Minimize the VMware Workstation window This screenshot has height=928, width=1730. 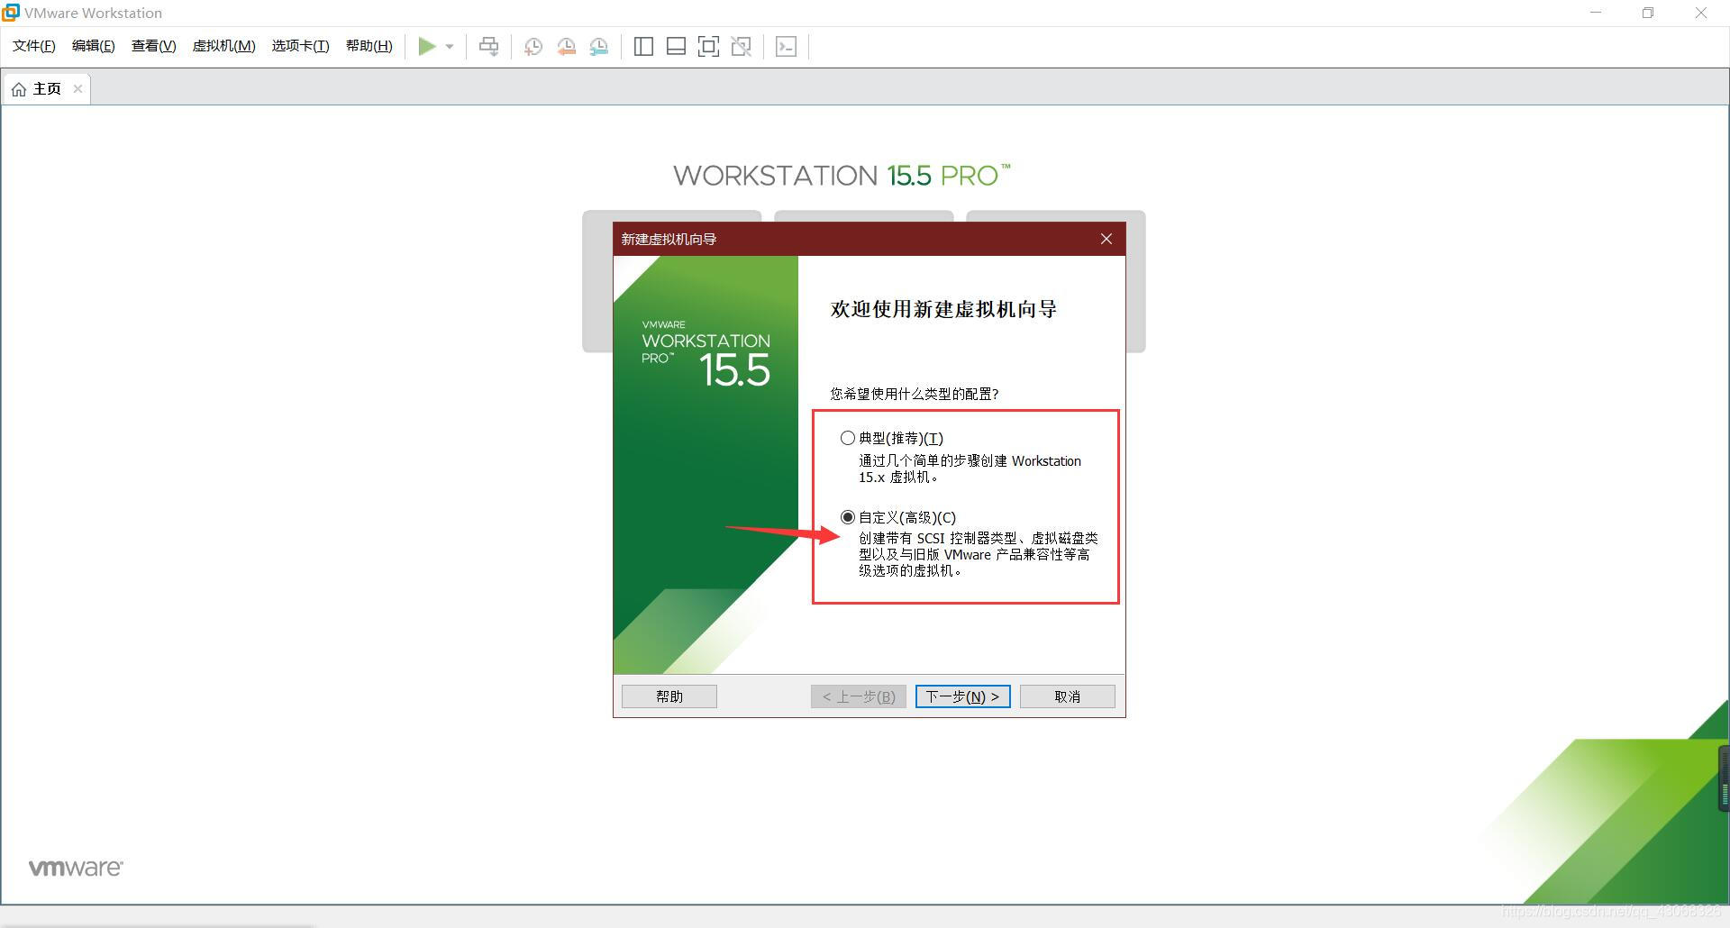tap(1597, 13)
